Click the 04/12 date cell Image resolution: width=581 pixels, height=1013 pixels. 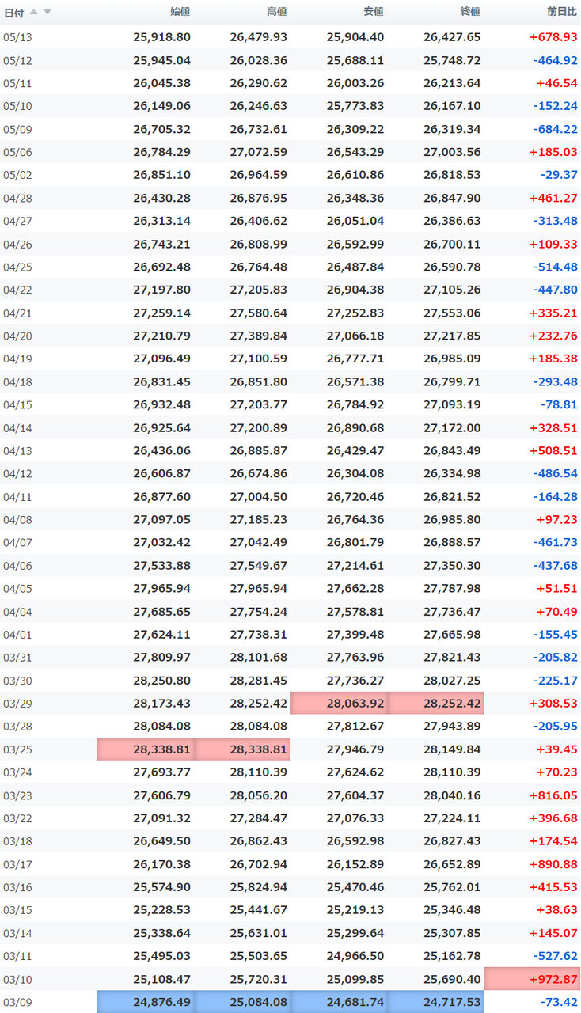(x=17, y=473)
